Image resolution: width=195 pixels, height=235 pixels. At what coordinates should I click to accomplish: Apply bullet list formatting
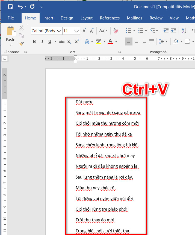click(x=129, y=31)
